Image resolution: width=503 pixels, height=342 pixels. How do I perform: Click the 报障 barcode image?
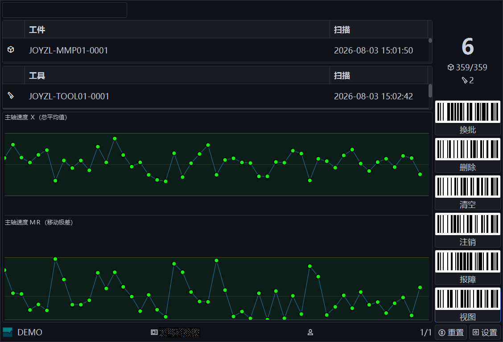tap(468, 261)
